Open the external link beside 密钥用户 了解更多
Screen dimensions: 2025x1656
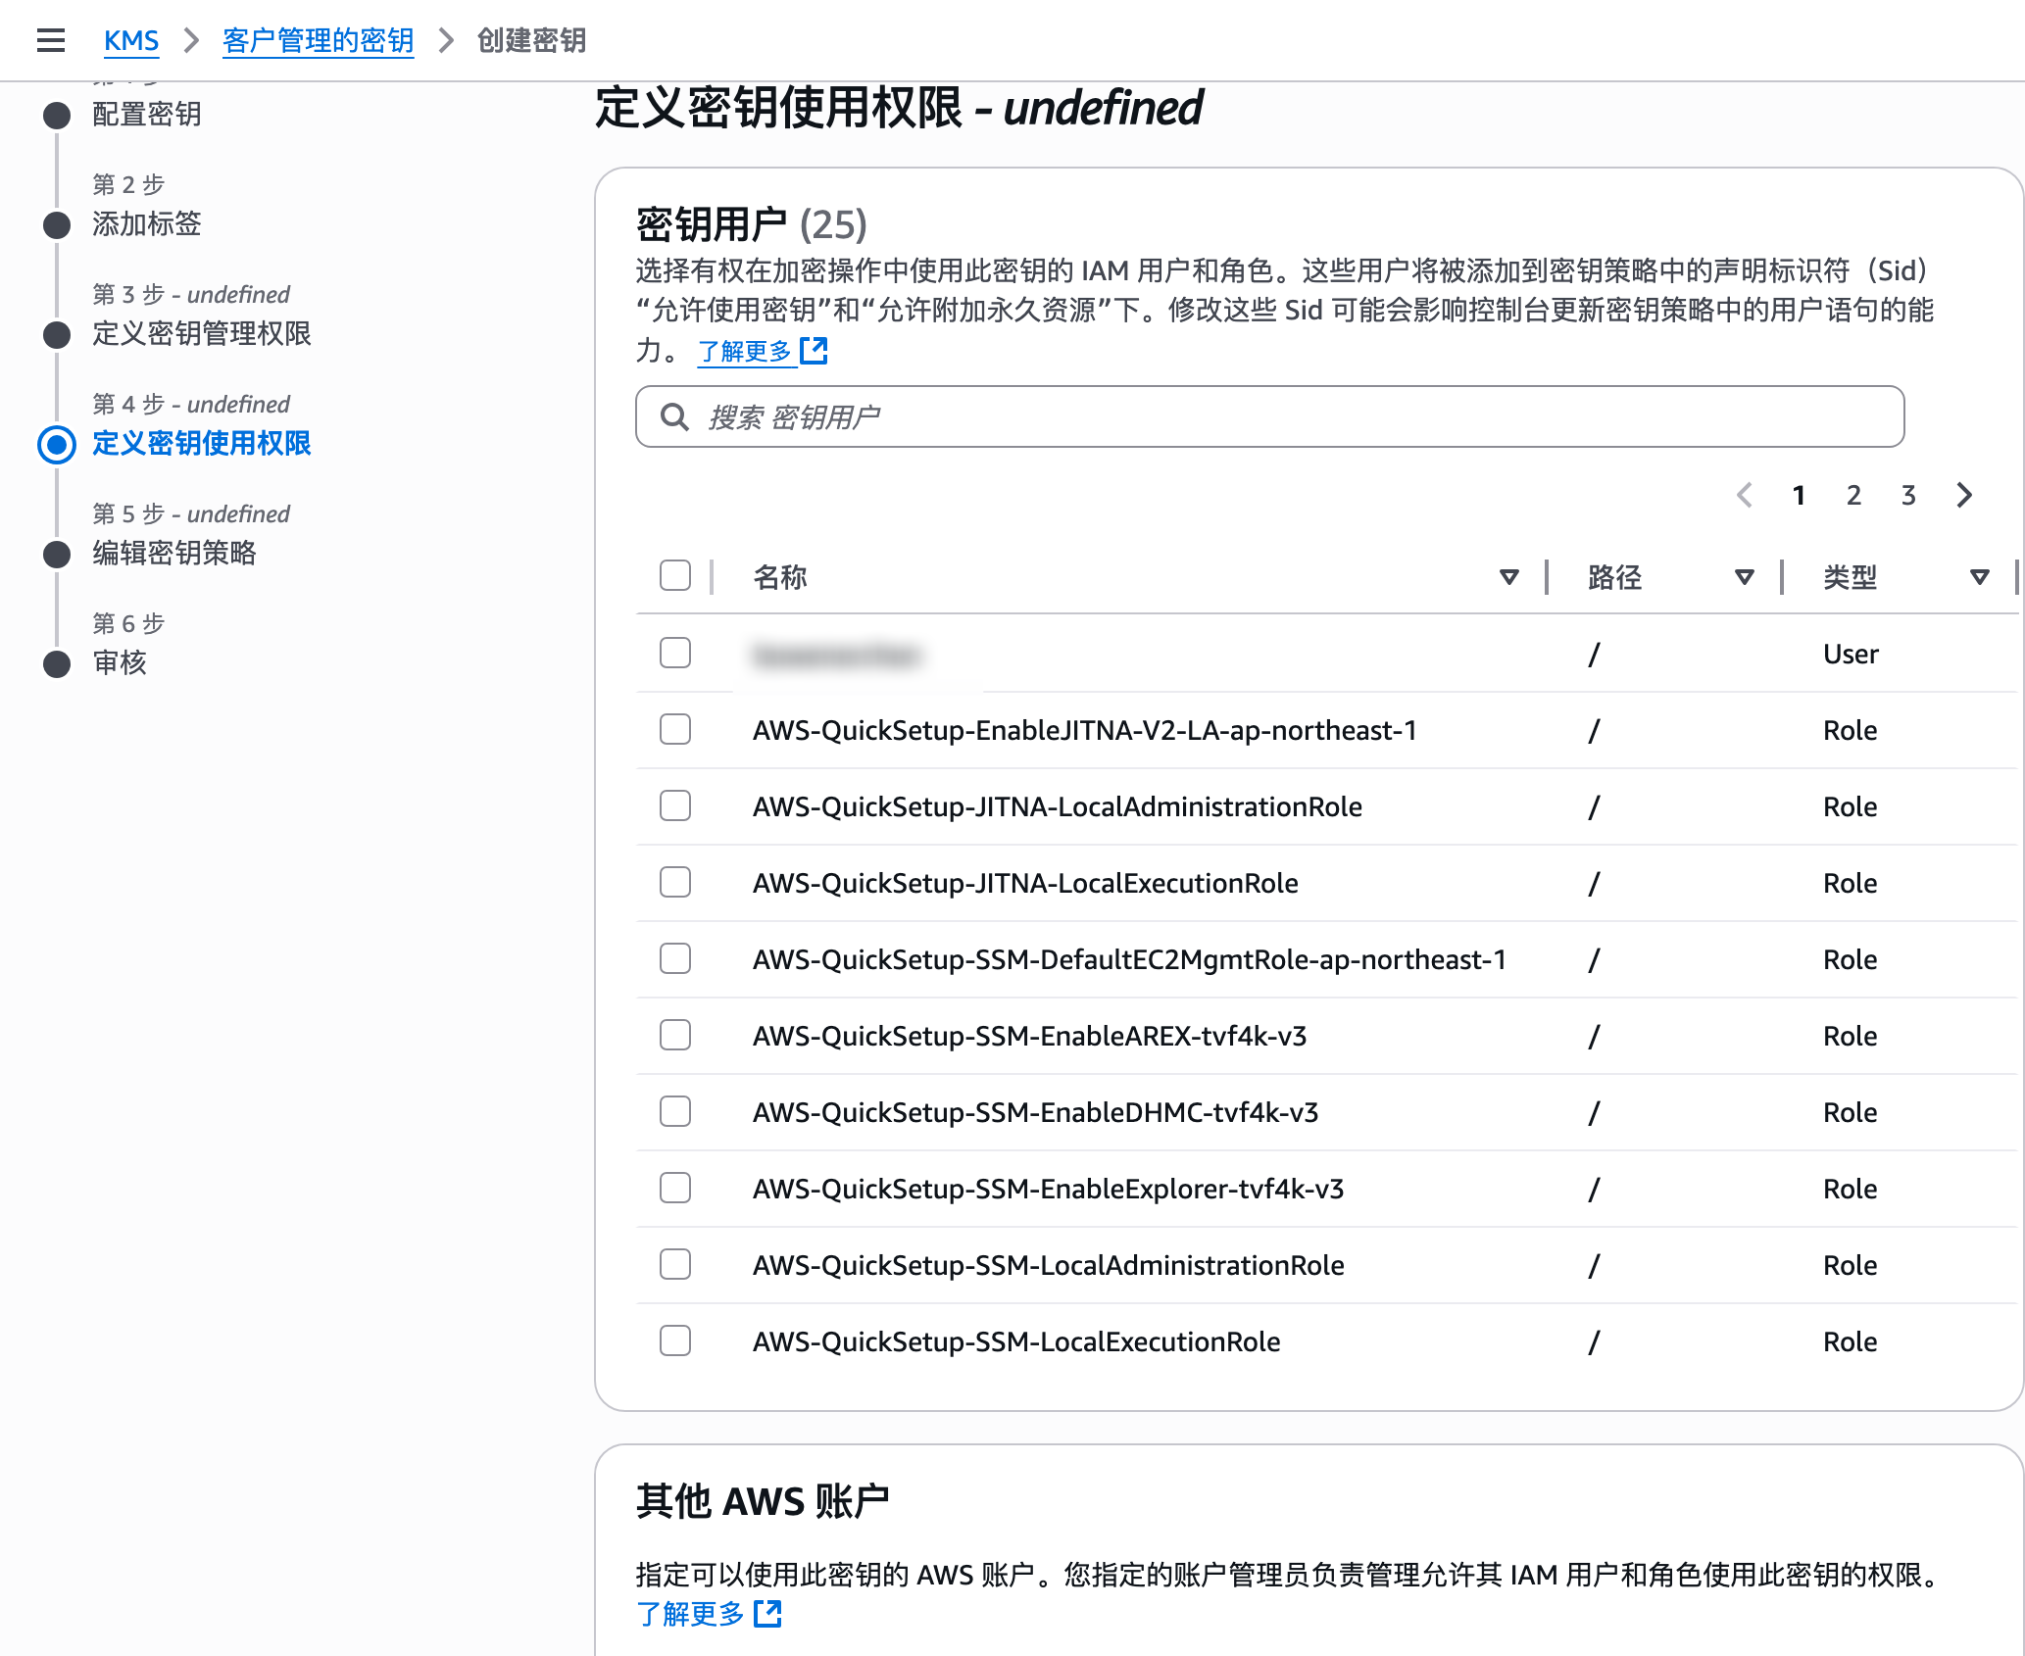[812, 350]
